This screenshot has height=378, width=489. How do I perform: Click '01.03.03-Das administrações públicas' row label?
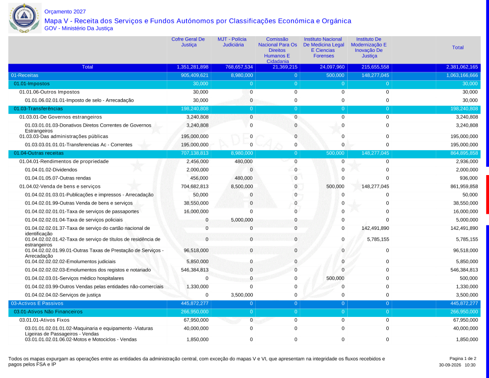(64, 136)
